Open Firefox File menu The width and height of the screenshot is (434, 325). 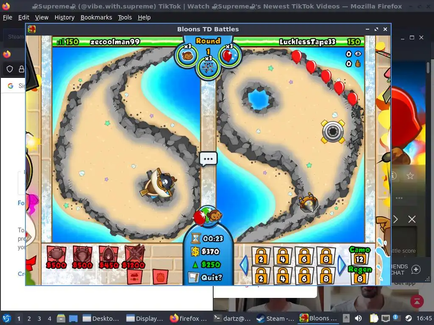8,17
